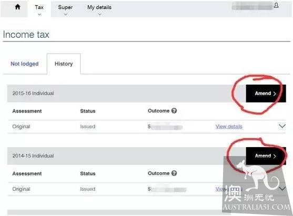293x216 pixels.
Task: Go to the Home icon
Action: tap(17, 7)
